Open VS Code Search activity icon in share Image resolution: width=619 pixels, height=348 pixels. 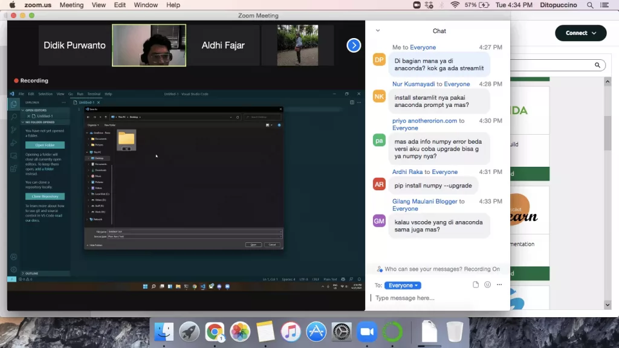click(x=14, y=117)
